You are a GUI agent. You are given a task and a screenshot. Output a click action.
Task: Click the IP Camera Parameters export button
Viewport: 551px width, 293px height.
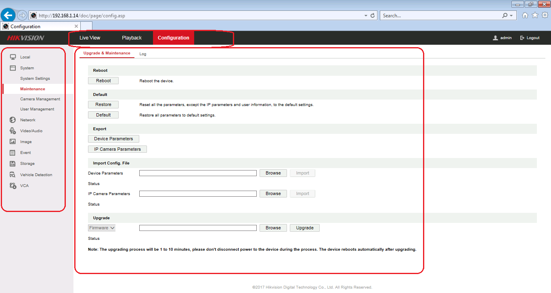[117, 149]
